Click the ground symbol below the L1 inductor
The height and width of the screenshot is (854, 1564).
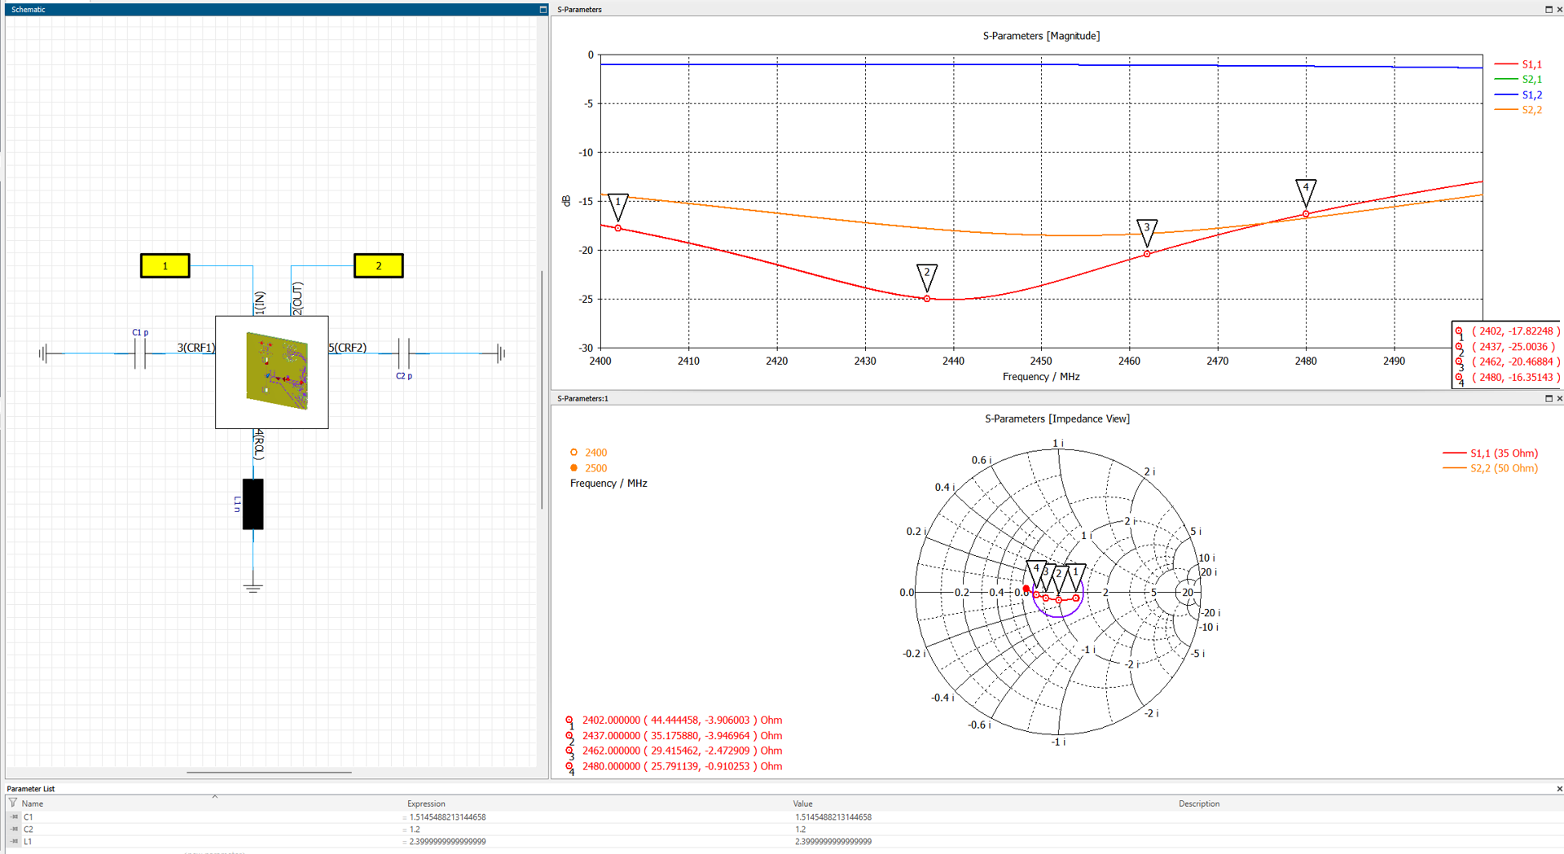point(253,589)
